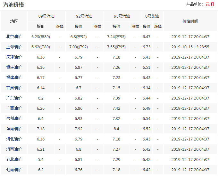Open the 广东油价 link
The height and width of the screenshot is (176, 219).
(x=14, y=98)
